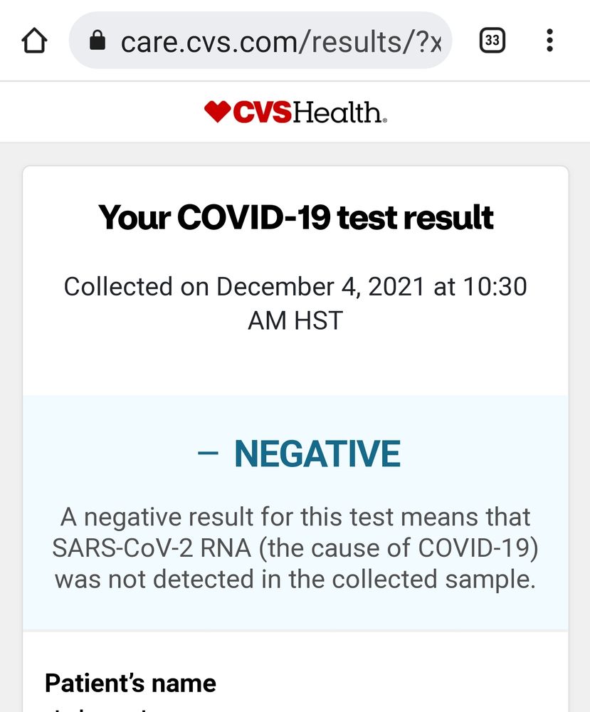Click the Health text in the logo

pos(339,112)
